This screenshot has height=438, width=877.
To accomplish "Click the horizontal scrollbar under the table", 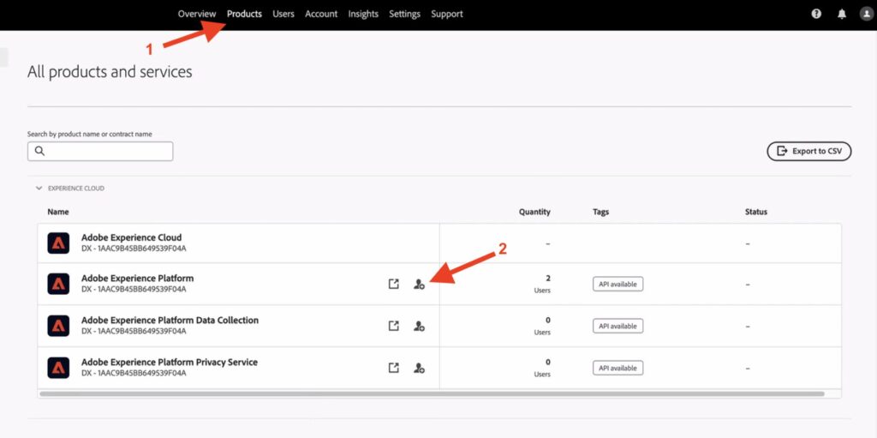I will click(432, 394).
